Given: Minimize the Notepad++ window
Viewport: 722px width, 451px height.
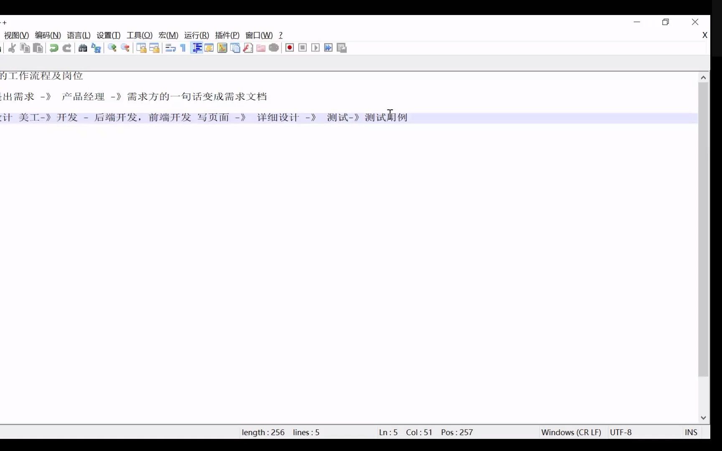Looking at the screenshot, I should [637, 22].
